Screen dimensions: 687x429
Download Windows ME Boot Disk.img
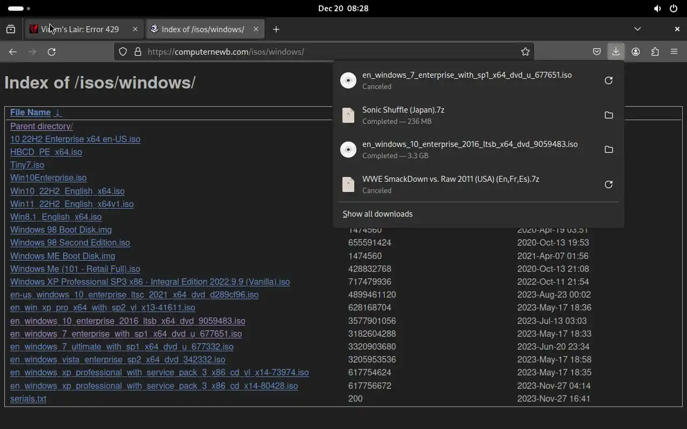pos(63,256)
